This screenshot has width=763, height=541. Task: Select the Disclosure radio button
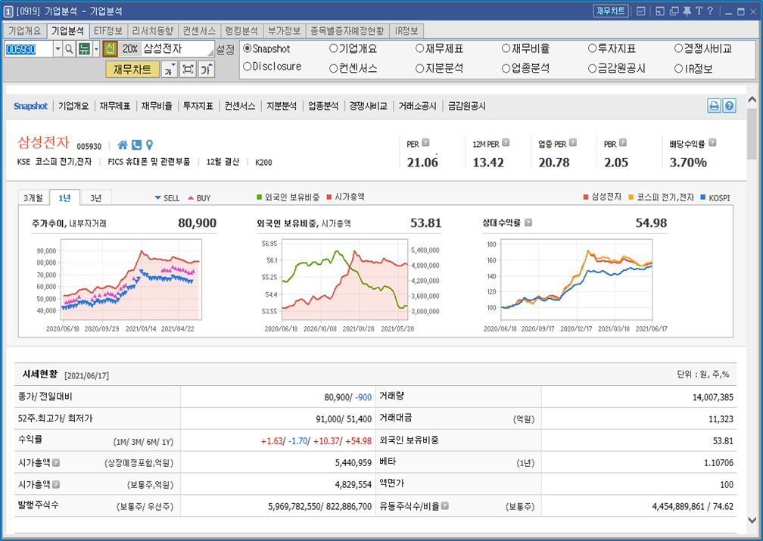[x=248, y=67]
